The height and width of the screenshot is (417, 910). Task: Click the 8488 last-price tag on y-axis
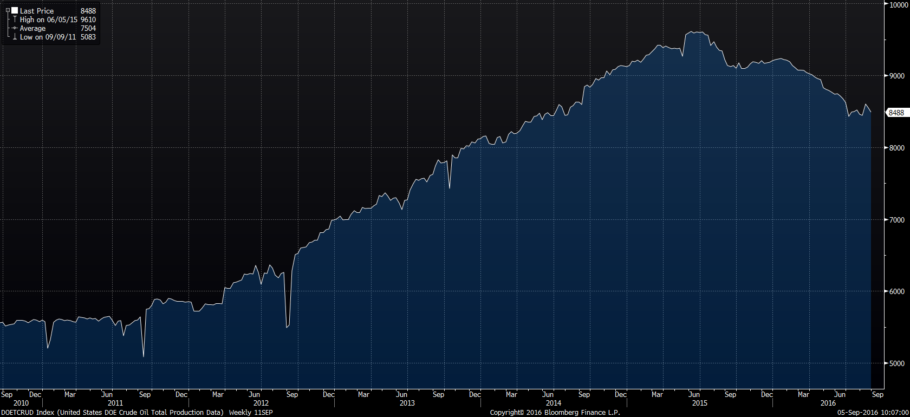coord(896,113)
